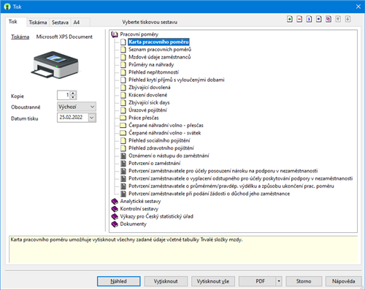365x290 pixels.
Task: Click the green plus add report icon
Action: [x=290, y=19]
